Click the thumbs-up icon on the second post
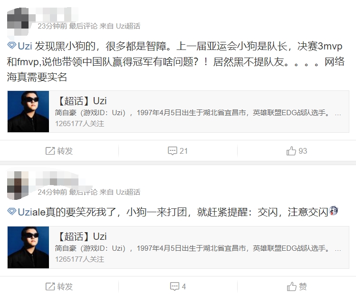 pyautogui.click(x=292, y=286)
